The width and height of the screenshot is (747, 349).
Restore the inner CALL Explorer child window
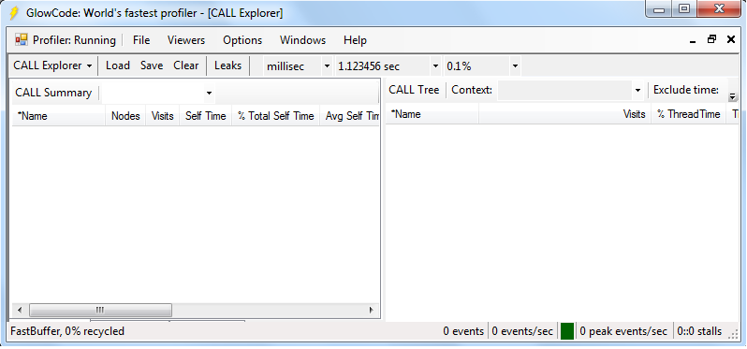point(711,39)
